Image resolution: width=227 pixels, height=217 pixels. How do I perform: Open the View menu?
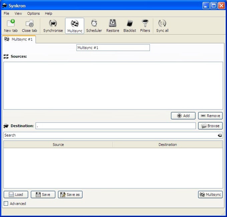[18, 13]
